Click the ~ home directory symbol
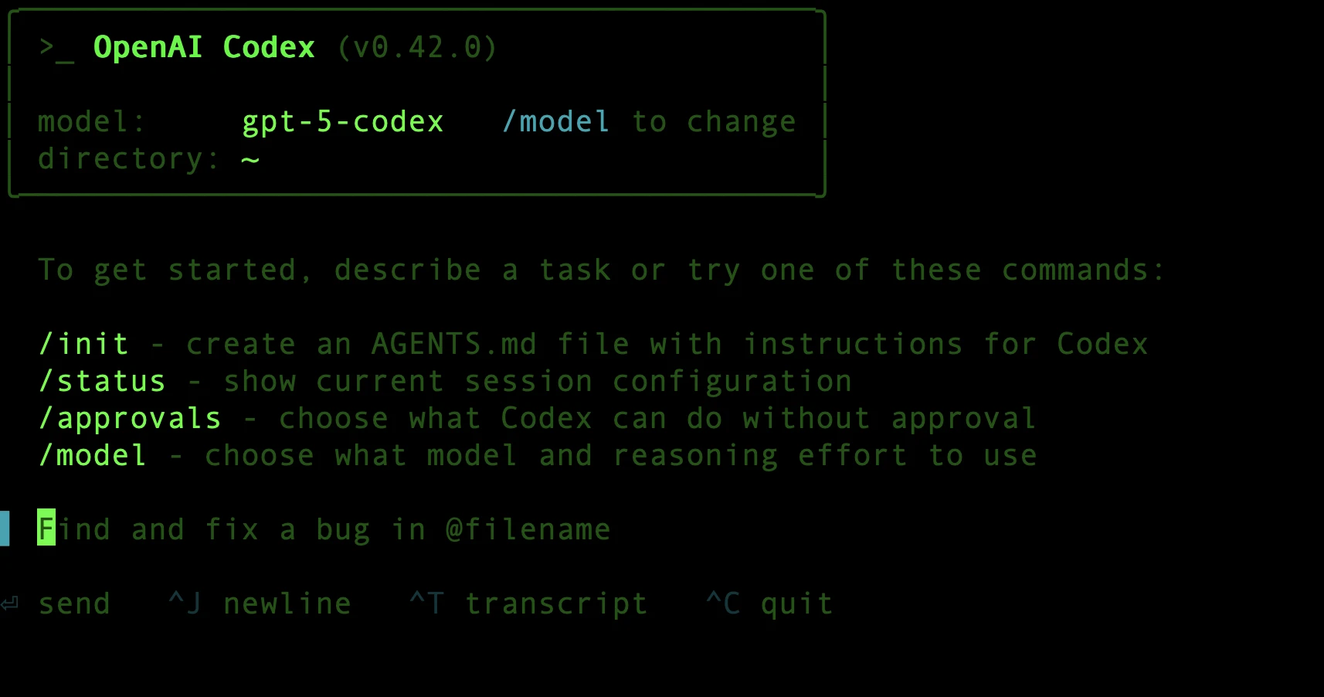Viewport: 1324px width, 697px height. 250,159
